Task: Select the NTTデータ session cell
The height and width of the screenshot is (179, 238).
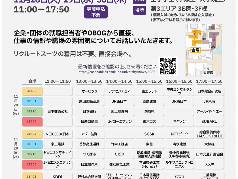Action: point(179,134)
